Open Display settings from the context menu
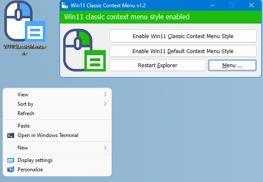Viewport: 263px width, 182px height. point(57,160)
